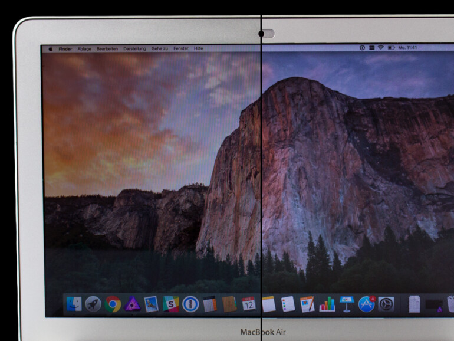Screen dimensions: 454x341
Task: Open Keynote podium icon
Action: (347, 304)
